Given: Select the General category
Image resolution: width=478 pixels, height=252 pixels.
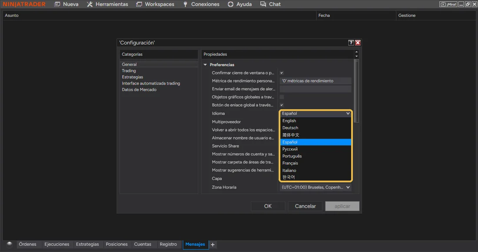Looking at the screenshot, I should pyautogui.click(x=159, y=64).
